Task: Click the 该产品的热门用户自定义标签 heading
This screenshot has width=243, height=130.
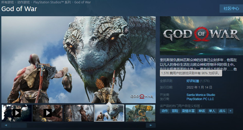Action: (x=181, y=106)
